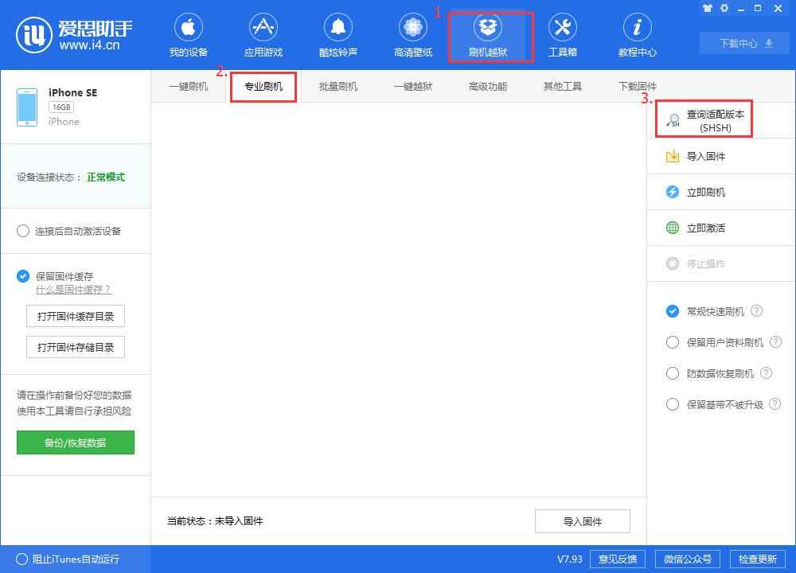The height and width of the screenshot is (573, 796).
Task: Click the yellow import firmware folder icon
Action: pos(672,156)
